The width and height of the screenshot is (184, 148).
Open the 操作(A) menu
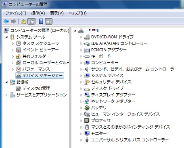tap(38, 13)
